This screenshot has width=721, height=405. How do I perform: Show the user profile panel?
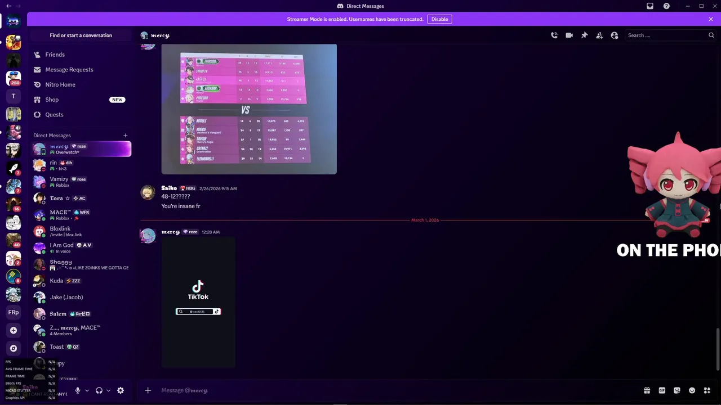tap(615, 35)
